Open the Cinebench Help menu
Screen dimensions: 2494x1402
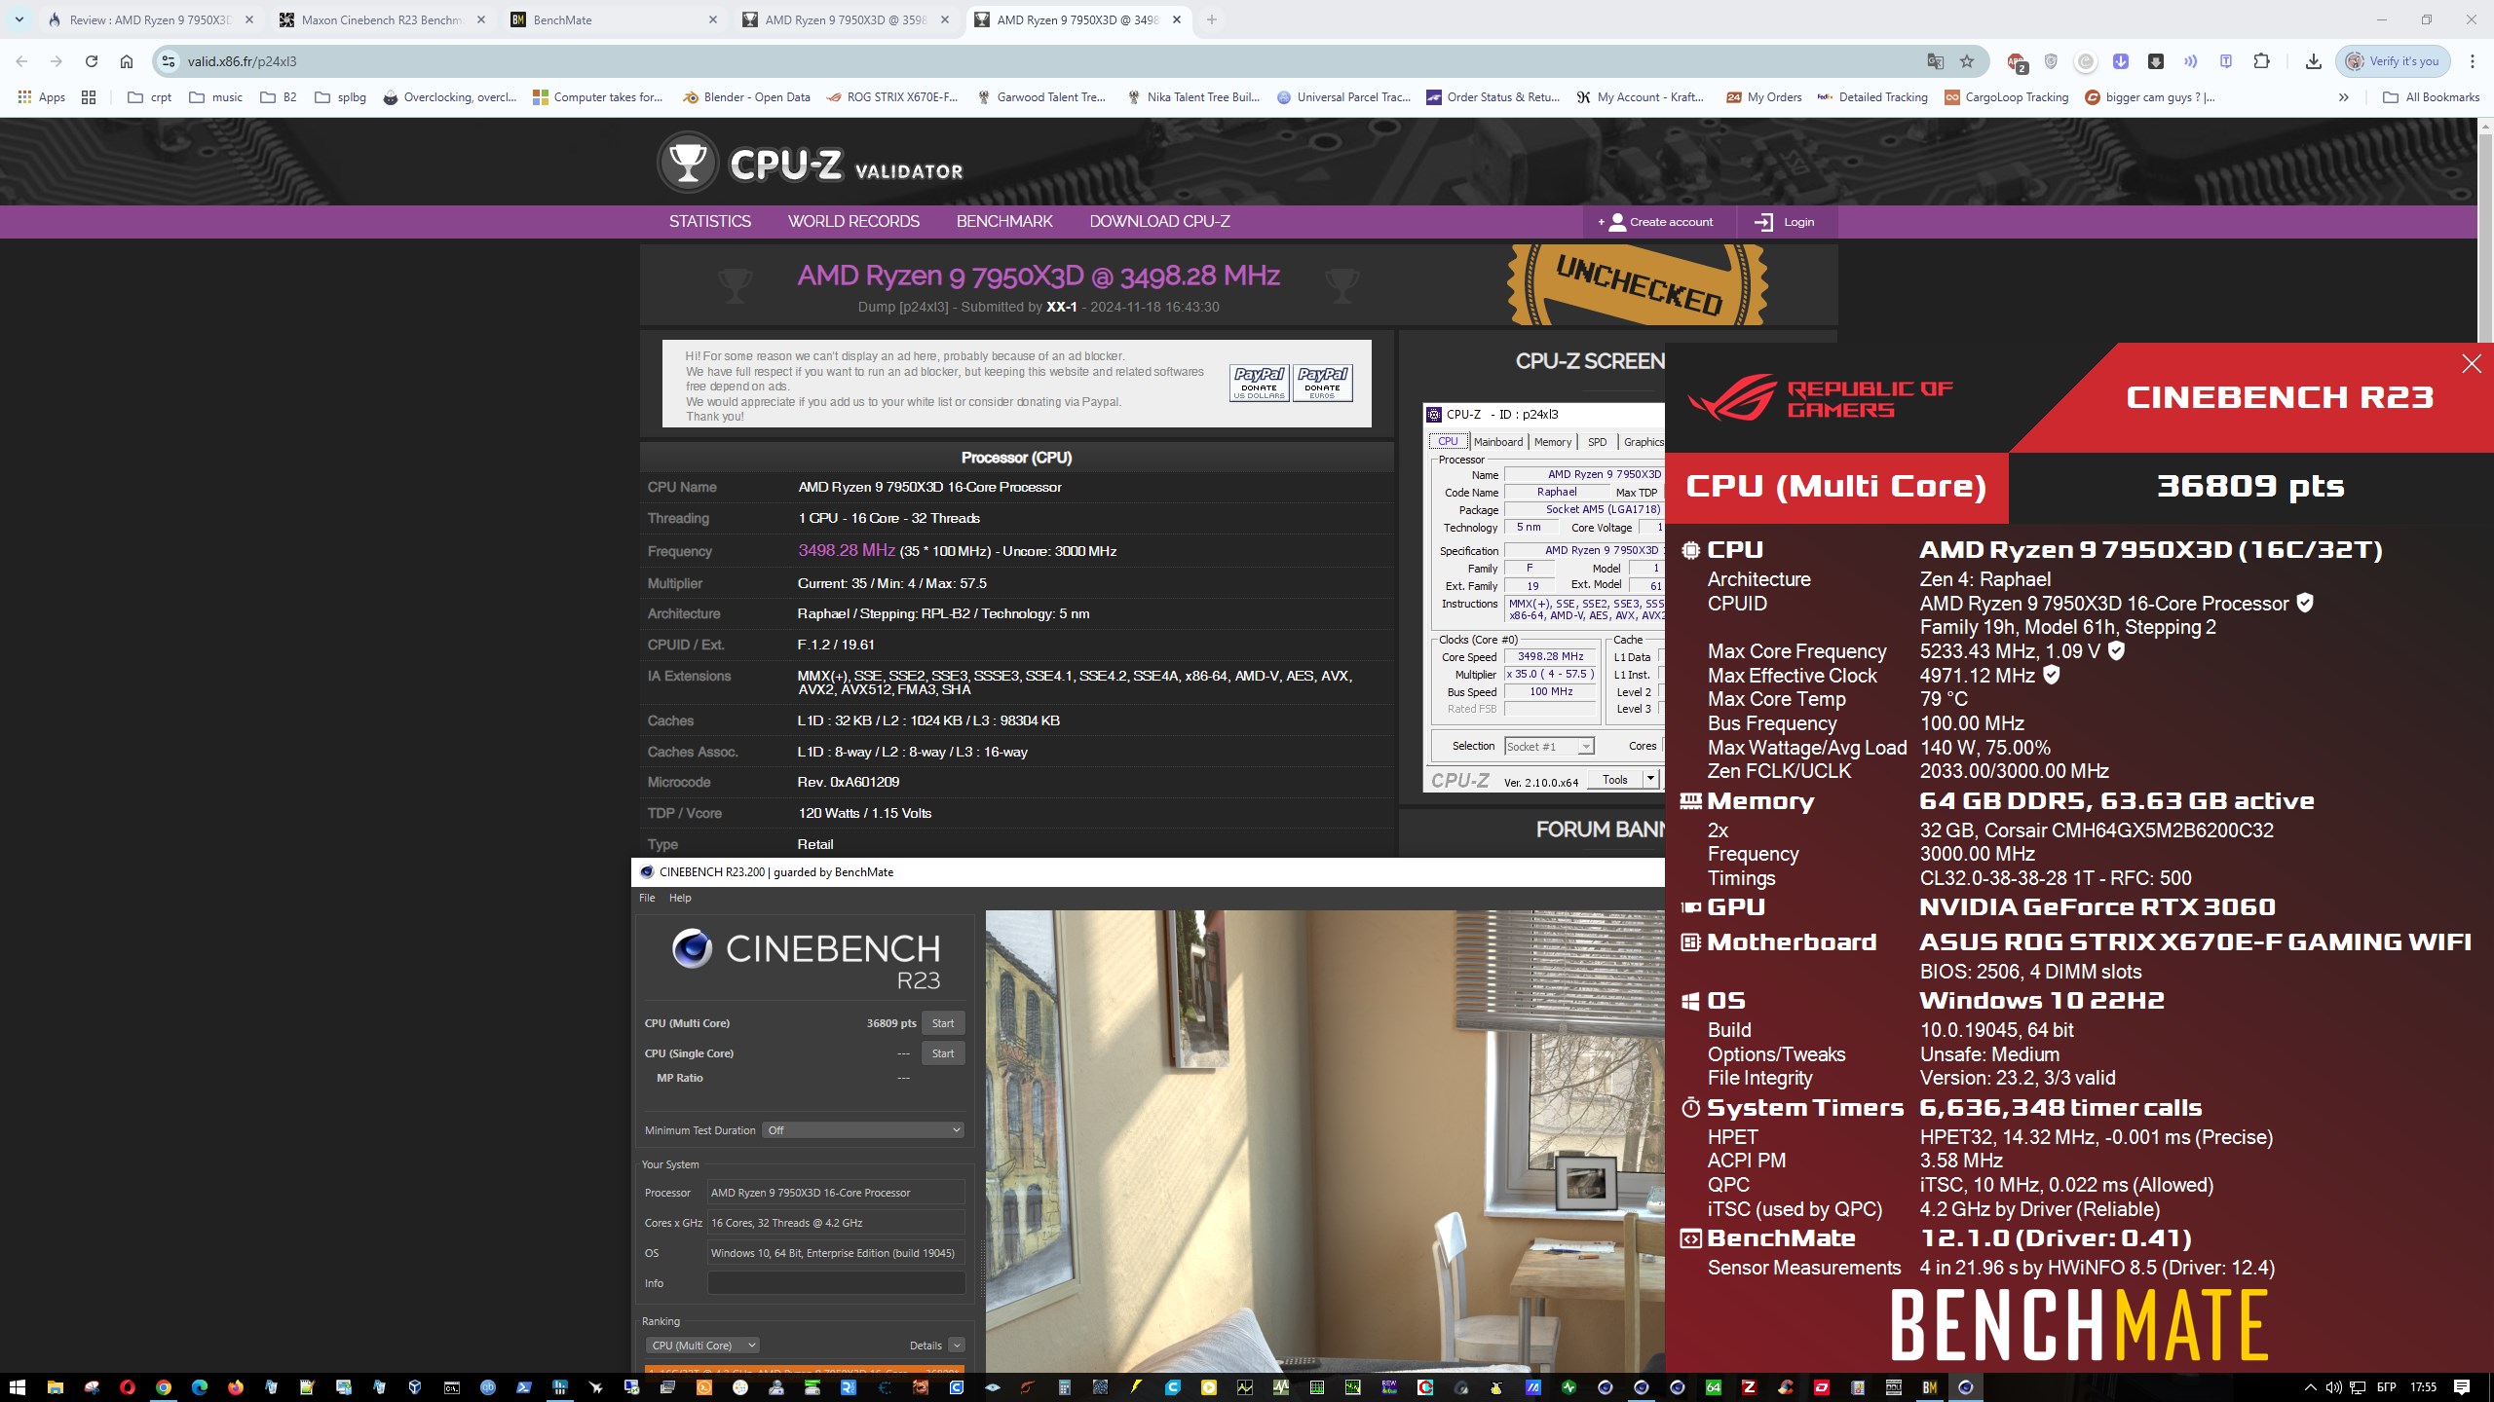[x=680, y=898]
